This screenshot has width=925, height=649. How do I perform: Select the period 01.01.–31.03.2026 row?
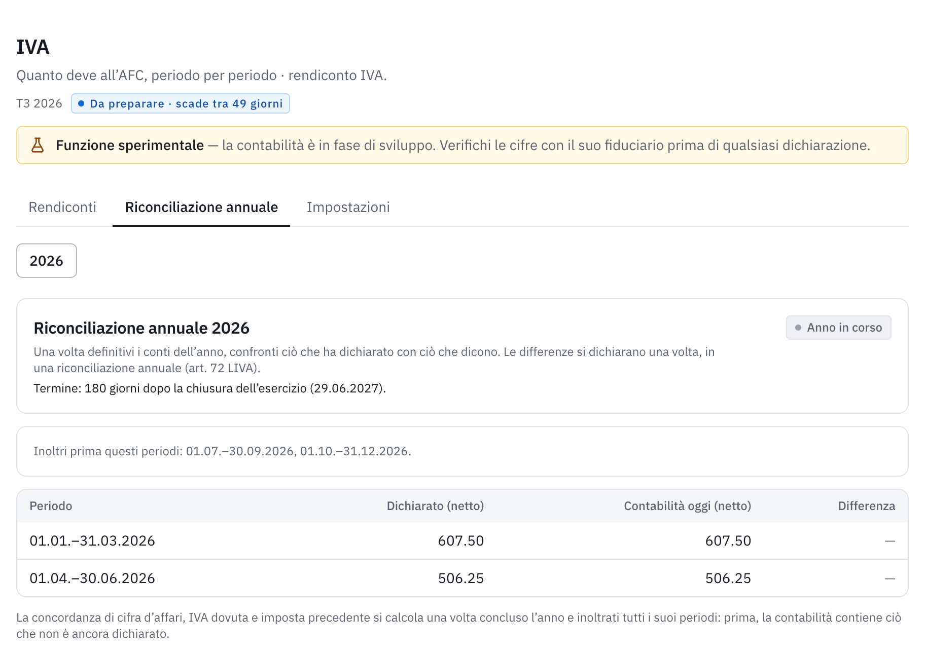click(x=462, y=541)
